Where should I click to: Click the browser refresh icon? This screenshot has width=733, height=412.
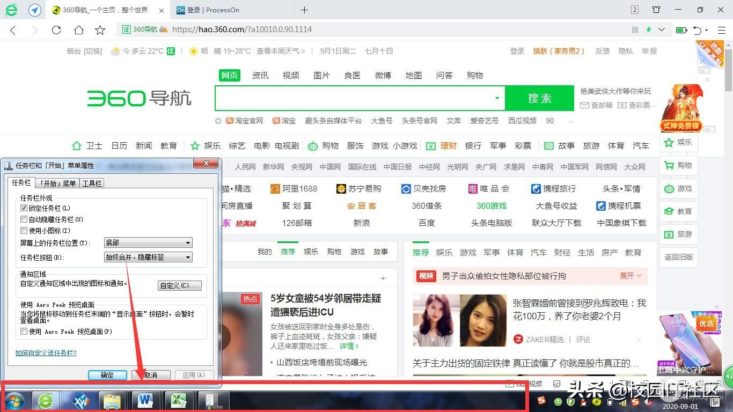tap(56, 30)
